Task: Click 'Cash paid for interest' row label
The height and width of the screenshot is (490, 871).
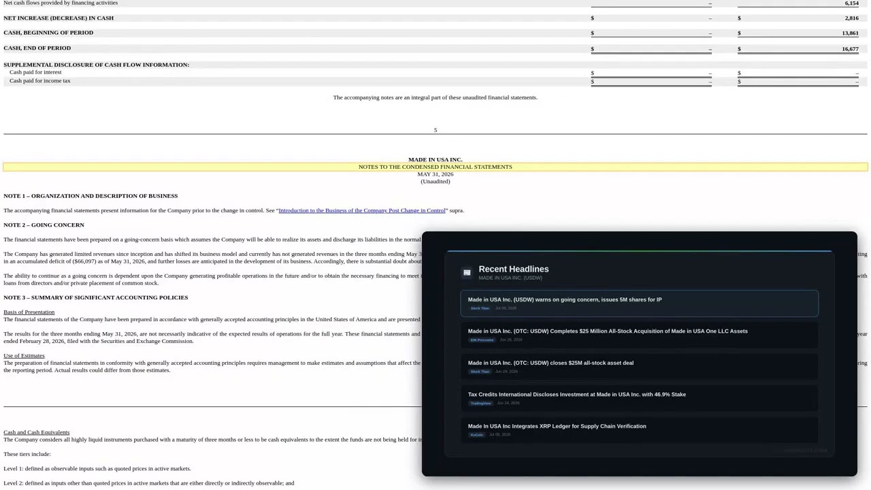Action: pos(35,72)
